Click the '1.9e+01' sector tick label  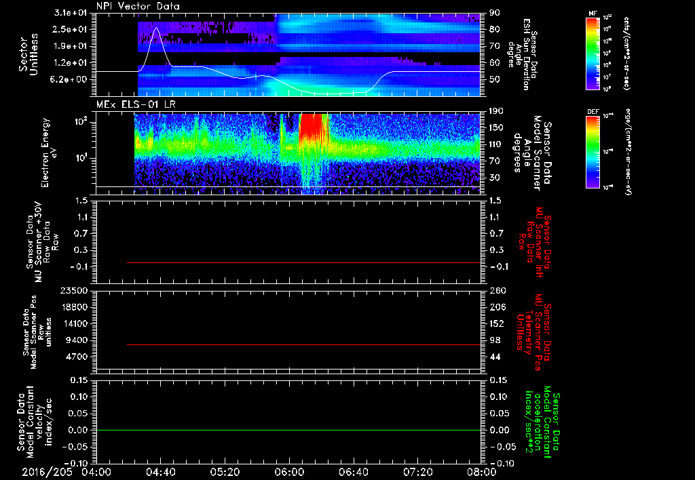[72, 46]
